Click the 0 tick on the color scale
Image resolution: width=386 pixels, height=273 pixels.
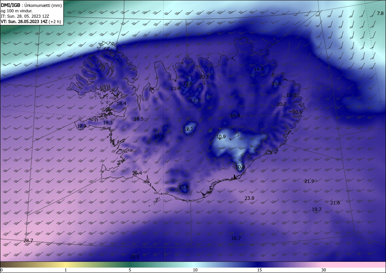coord(2,270)
